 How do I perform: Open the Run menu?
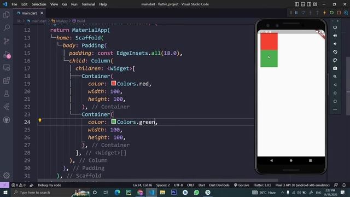[x=74, y=4]
